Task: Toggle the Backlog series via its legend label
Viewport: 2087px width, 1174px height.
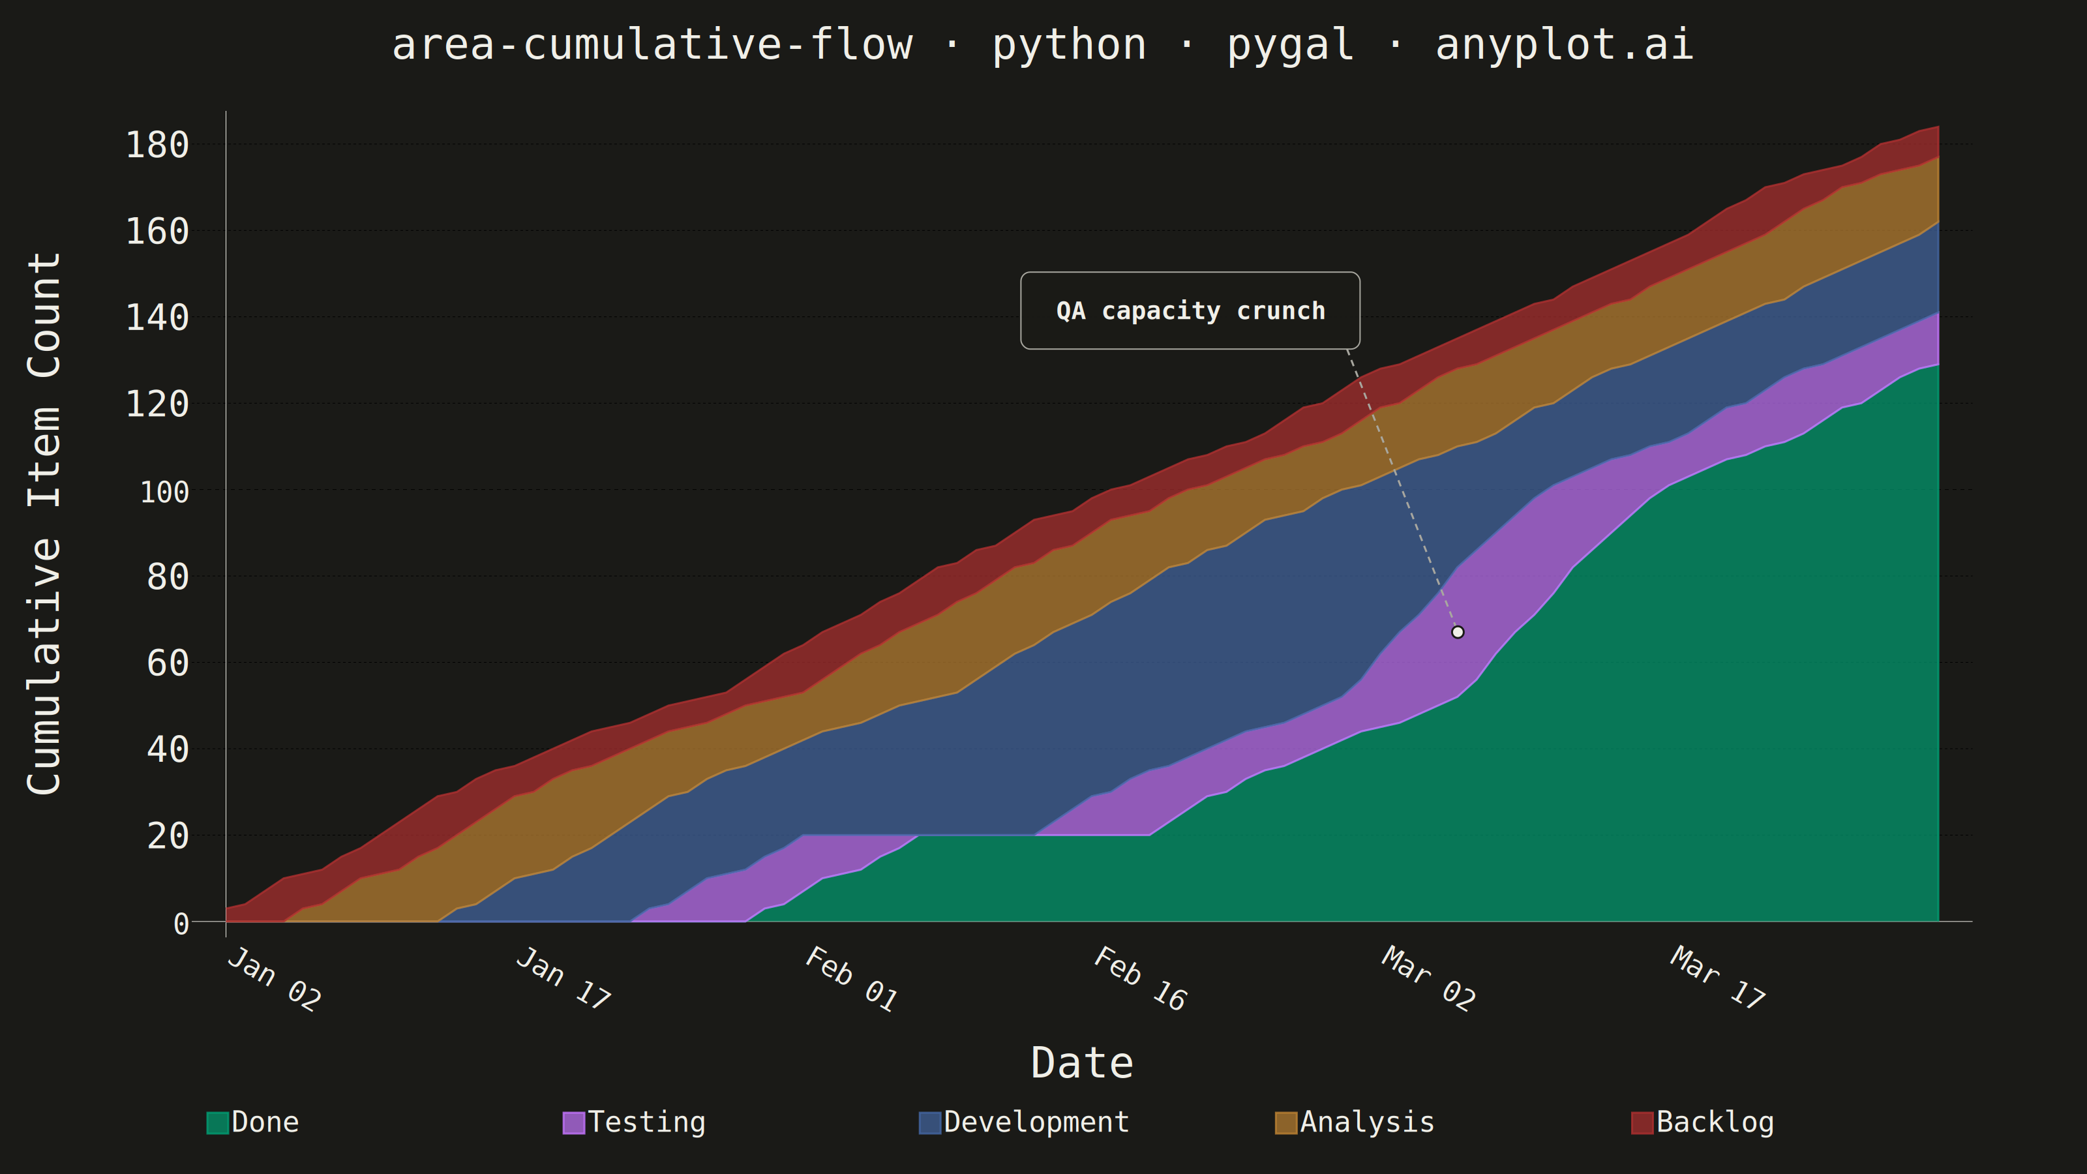Action: (x=1715, y=1123)
